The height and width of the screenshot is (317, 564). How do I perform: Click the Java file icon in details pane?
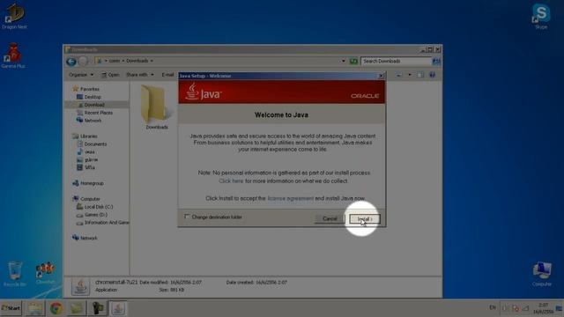(x=80, y=286)
